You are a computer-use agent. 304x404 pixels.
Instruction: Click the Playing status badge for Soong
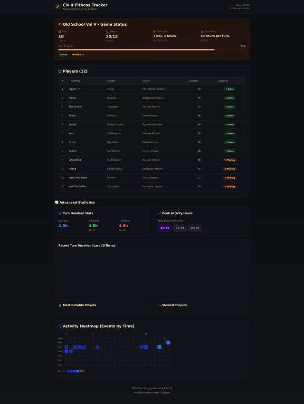point(230,169)
